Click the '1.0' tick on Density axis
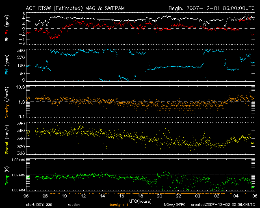Viewport: 260px width, 208px height. tap(22, 102)
